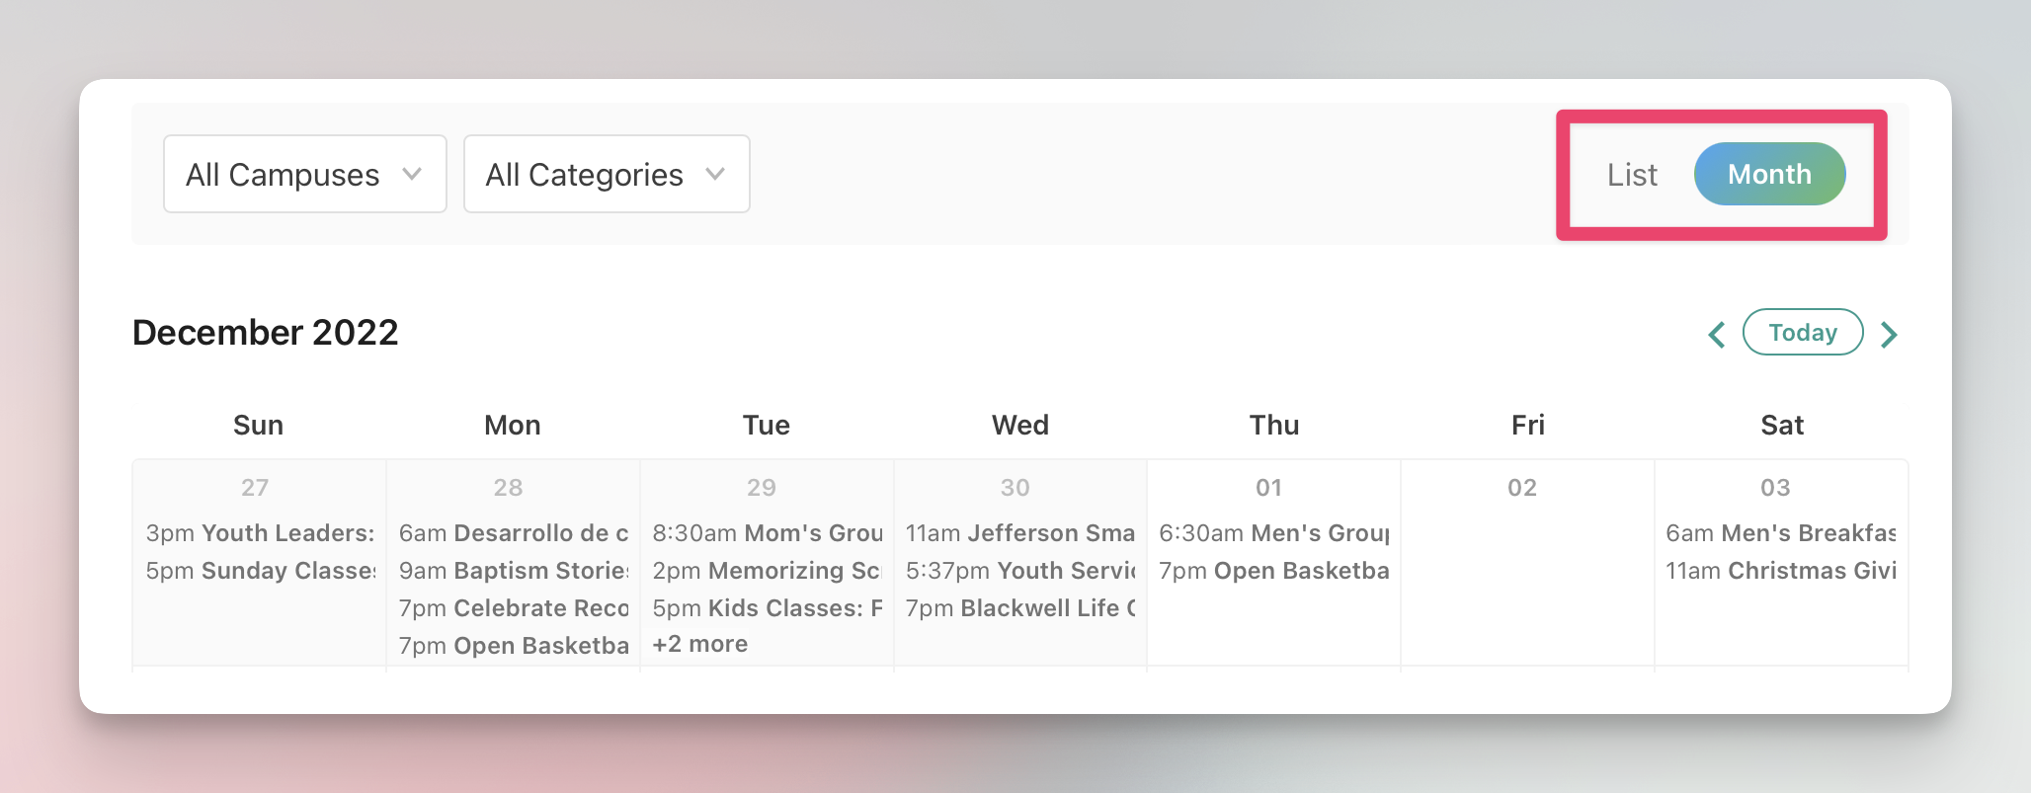
Task: Open the All Campuses dropdown
Action: click(304, 175)
